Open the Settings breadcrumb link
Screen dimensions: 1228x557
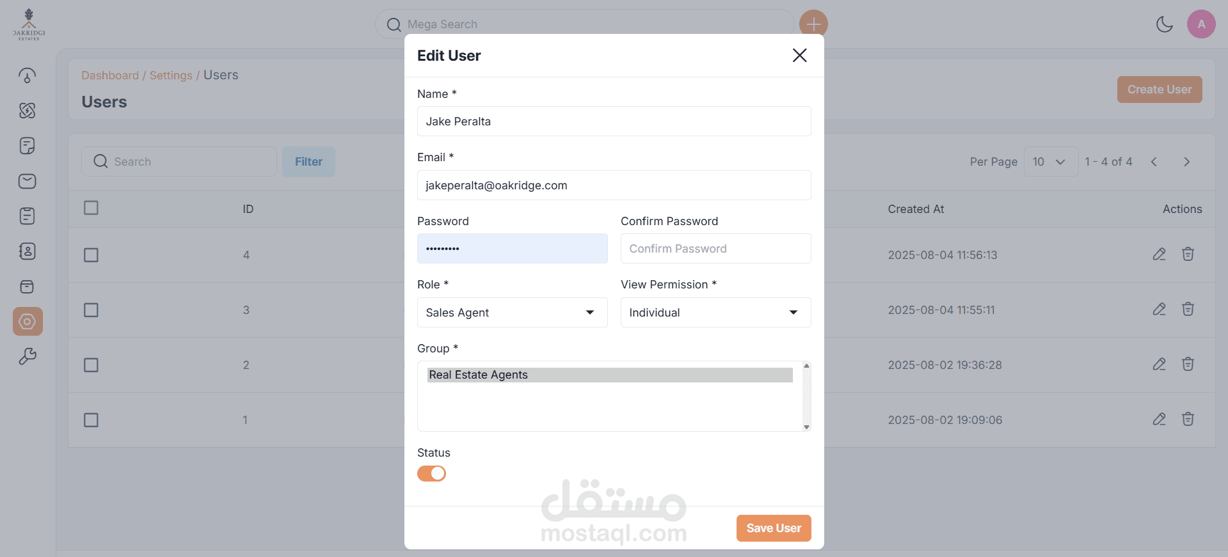click(x=171, y=75)
